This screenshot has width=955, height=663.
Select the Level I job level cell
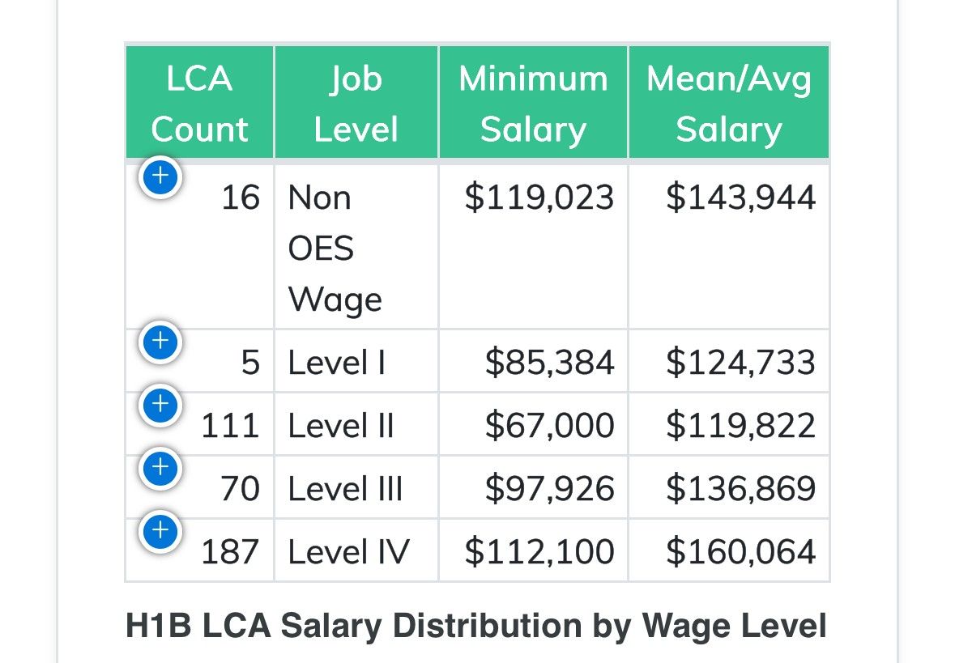(x=356, y=362)
